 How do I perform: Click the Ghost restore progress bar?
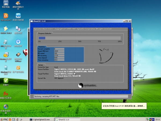tap(79, 38)
